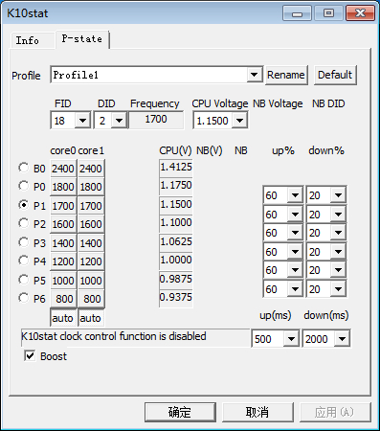Select the P3 radio button
Image resolution: width=380 pixels, height=431 pixels.
coord(23,242)
